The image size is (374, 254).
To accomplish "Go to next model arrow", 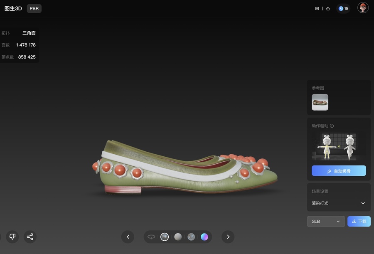I will coord(228,237).
